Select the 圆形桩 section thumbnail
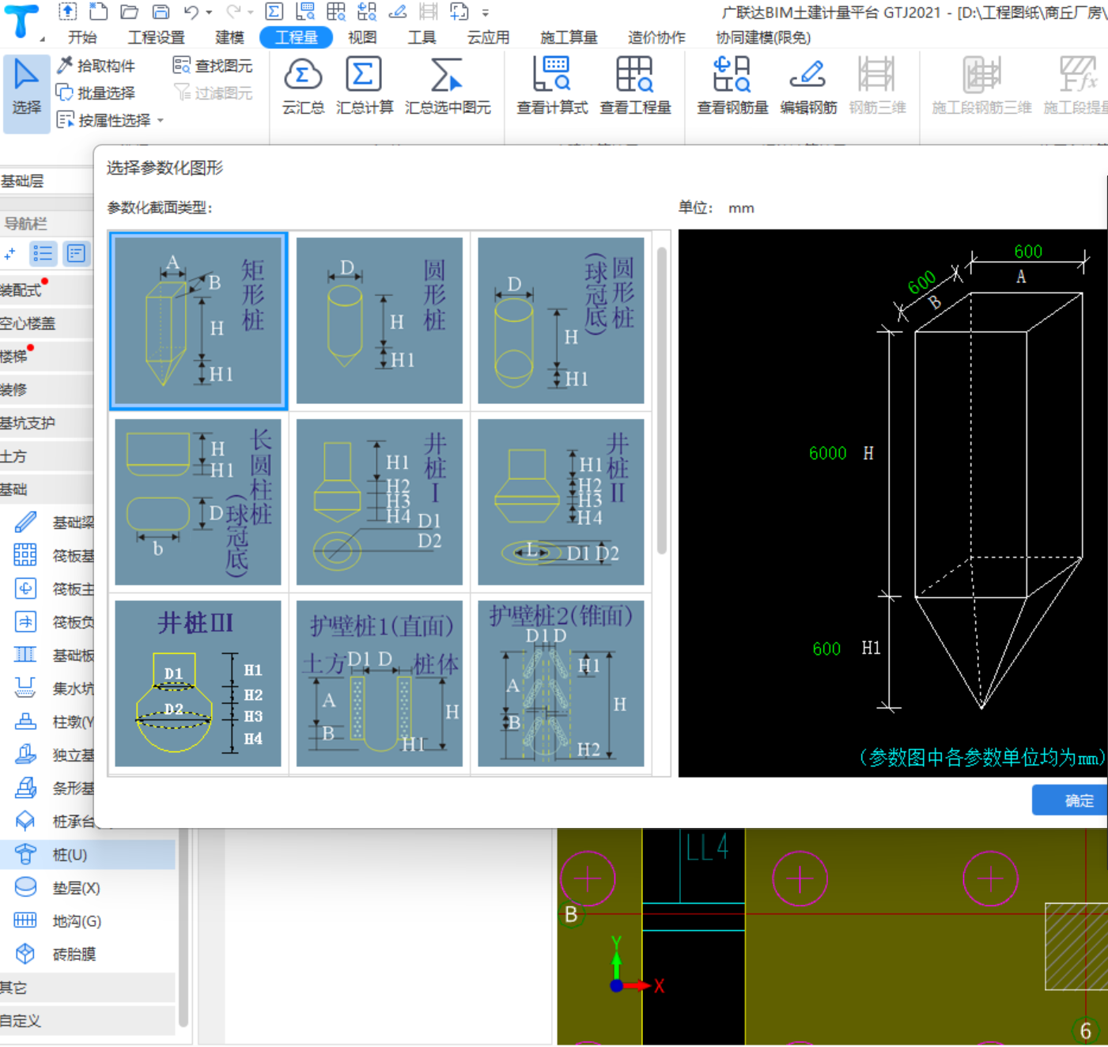The height and width of the screenshot is (1047, 1108). (380, 320)
